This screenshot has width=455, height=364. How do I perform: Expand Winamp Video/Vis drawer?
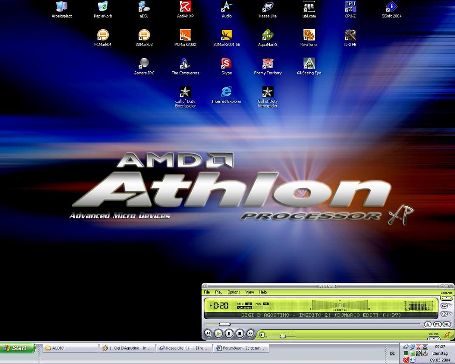click(x=447, y=298)
